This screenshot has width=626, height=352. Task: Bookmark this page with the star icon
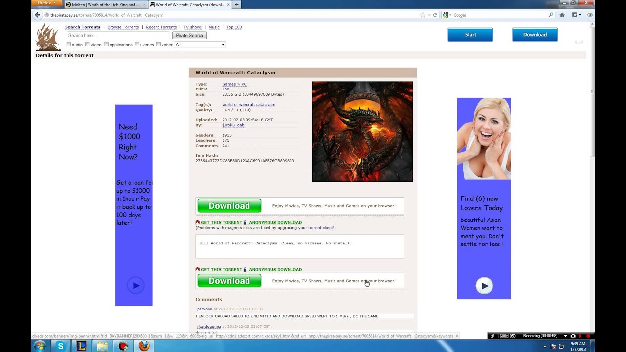pyautogui.click(x=423, y=15)
